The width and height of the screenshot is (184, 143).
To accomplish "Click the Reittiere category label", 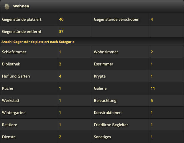I will coord(9,125).
